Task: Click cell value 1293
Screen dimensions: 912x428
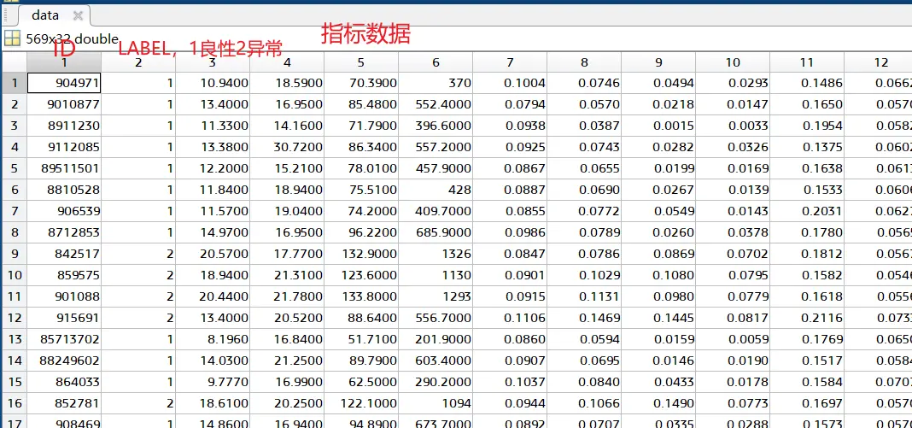Action: click(x=436, y=296)
